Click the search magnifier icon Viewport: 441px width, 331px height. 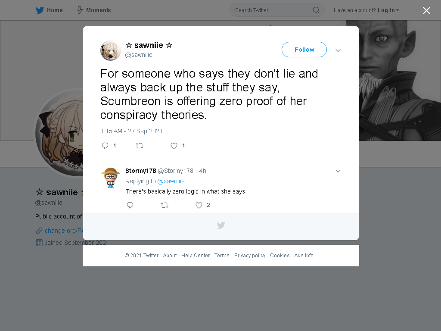(x=316, y=10)
